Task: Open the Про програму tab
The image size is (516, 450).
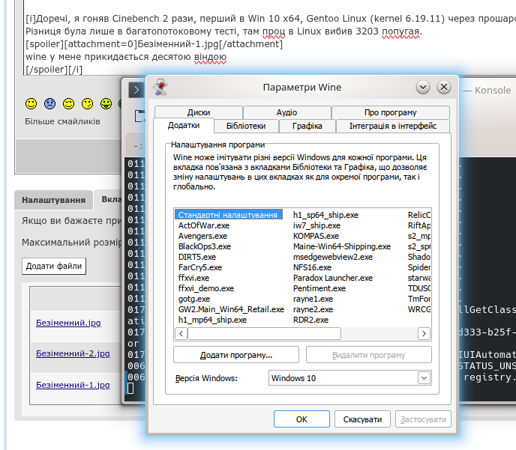Action: [x=391, y=112]
